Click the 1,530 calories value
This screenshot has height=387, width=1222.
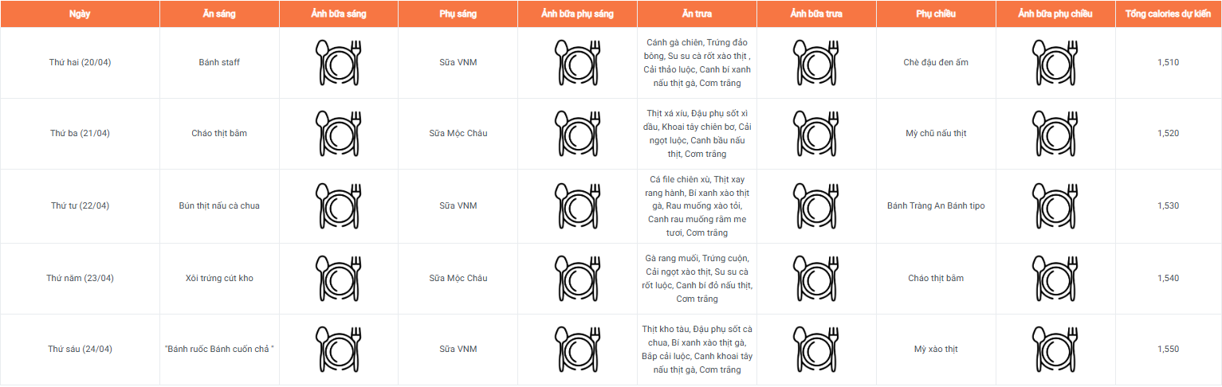1168,205
